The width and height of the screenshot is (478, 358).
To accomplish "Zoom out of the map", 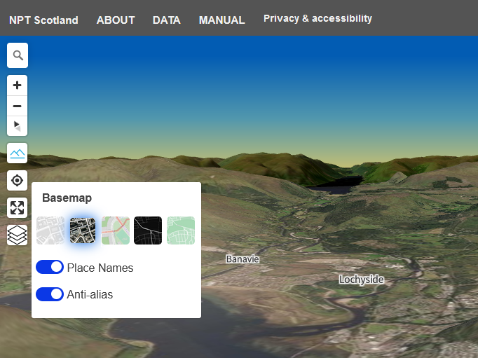I will coord(18,106).
